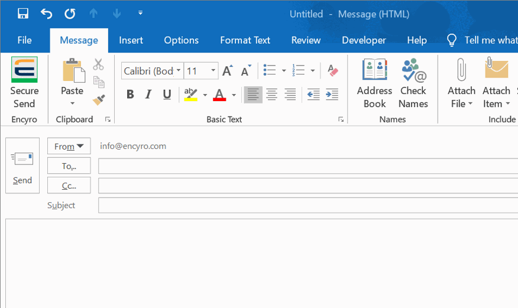This screenshot has width=518, height=308.
Task: Select the Message ribbon tab
Action: point(79,40)
